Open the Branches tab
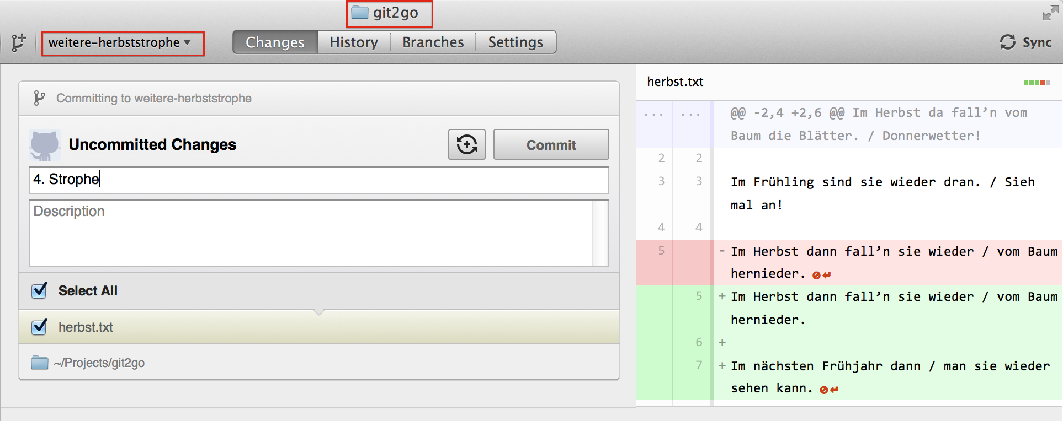1063x421 pixels. [x=433, y=42]
